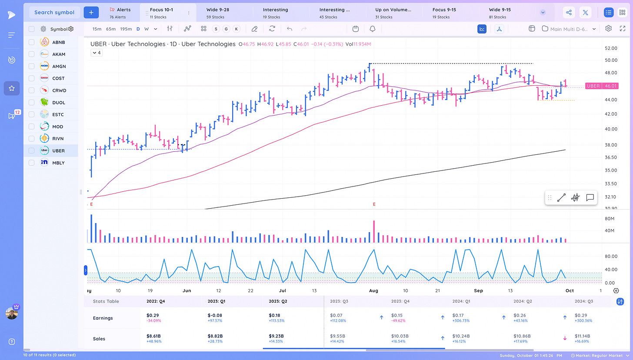The height and width of the screenshot is (360, 633).
Task: Open the chart settings gear icon
Action: click(x=609, y=29)
